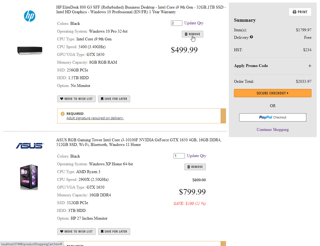Save the HP EliteDesk for later

[x=114, y=99]
